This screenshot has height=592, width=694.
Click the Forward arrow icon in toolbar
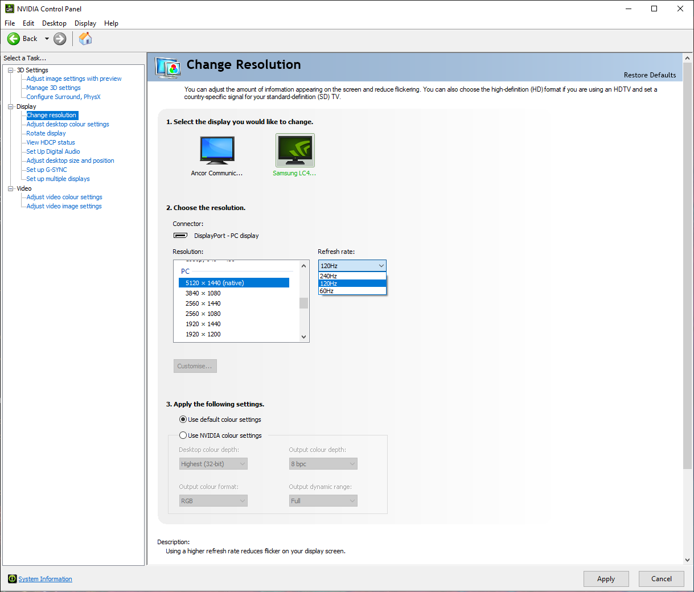[x=60, y=39]
